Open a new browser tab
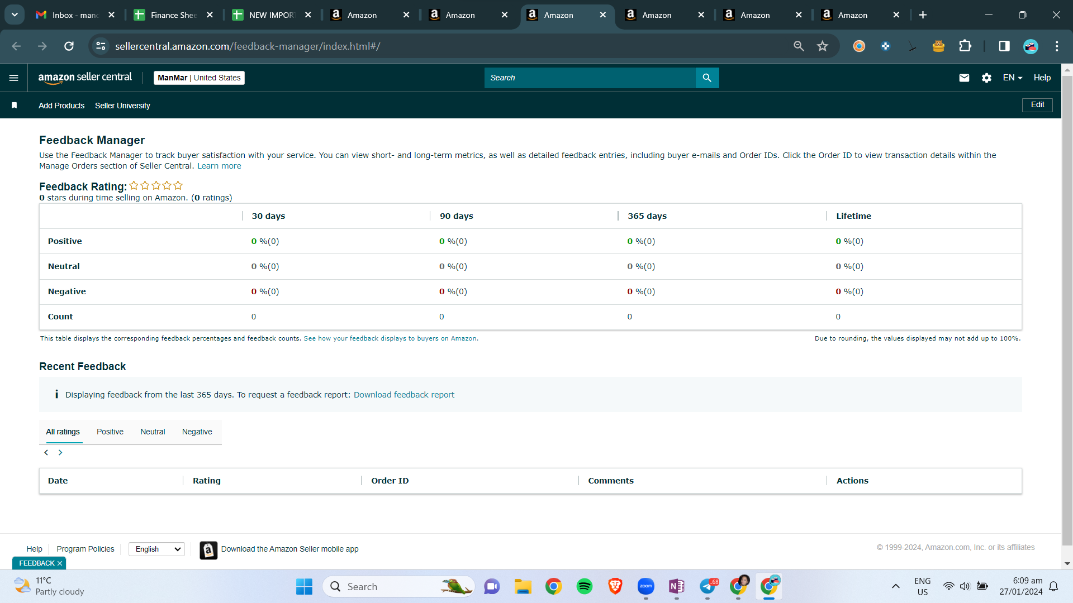The height and width of the screenshot is (603, 1073). tap(923, 15)
